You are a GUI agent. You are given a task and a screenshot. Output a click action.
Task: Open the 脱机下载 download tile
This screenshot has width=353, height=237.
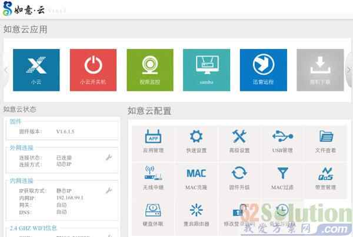click(319, 70)
